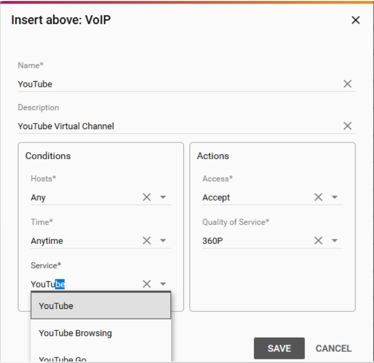The width and height of the screenshot is (374, 363).
Task: Clear the Service field entry
Action: [x=147, y=284]
